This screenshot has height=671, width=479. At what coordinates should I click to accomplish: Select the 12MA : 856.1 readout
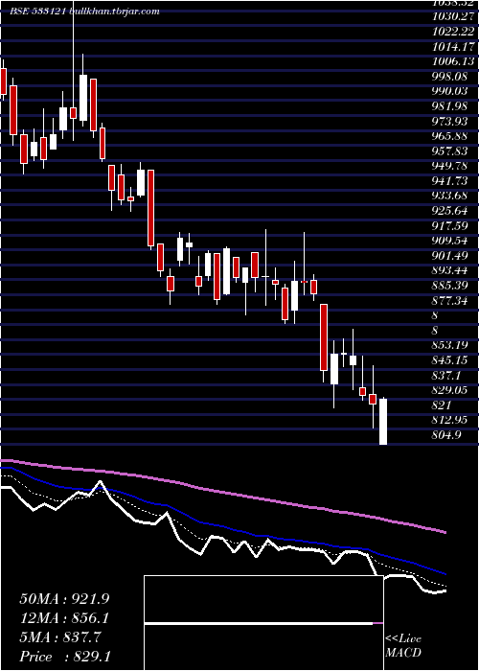tap(64, 619)
